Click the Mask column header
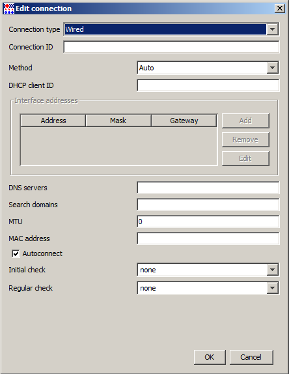Viewport: 289px width, 374px height. pyautogui.click(x=118, y=121)
